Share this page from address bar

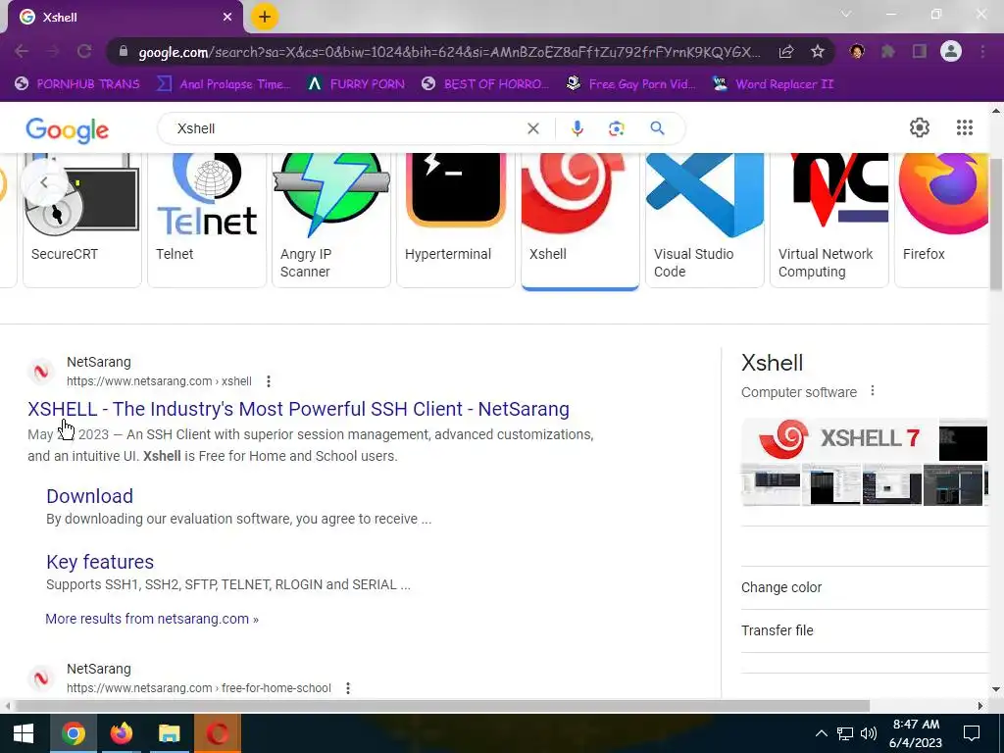coord(786,52)
